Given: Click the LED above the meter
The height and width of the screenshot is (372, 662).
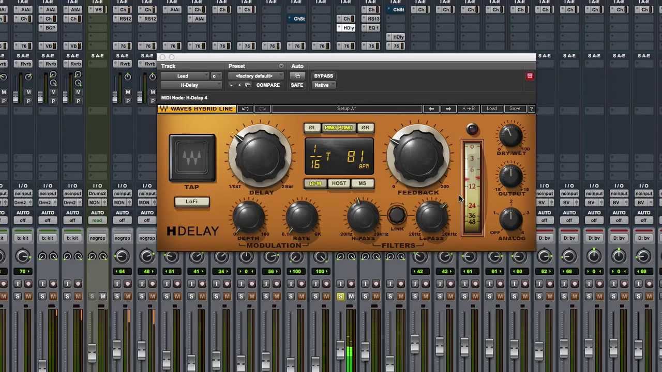Looking at the screenshot, I should [472, 129].
